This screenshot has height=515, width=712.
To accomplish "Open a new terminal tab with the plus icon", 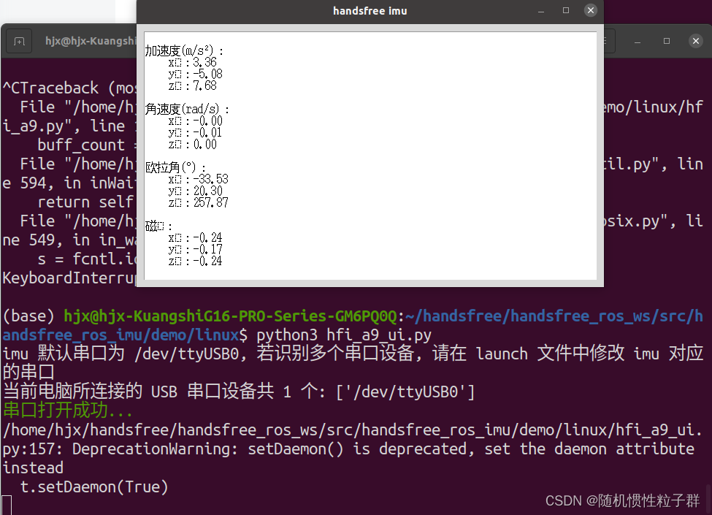I will pyautogui.click(x=19, y=41).
